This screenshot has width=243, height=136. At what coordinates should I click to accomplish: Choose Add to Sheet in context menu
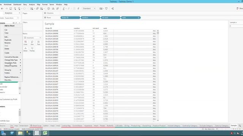[x=9, y=26]
